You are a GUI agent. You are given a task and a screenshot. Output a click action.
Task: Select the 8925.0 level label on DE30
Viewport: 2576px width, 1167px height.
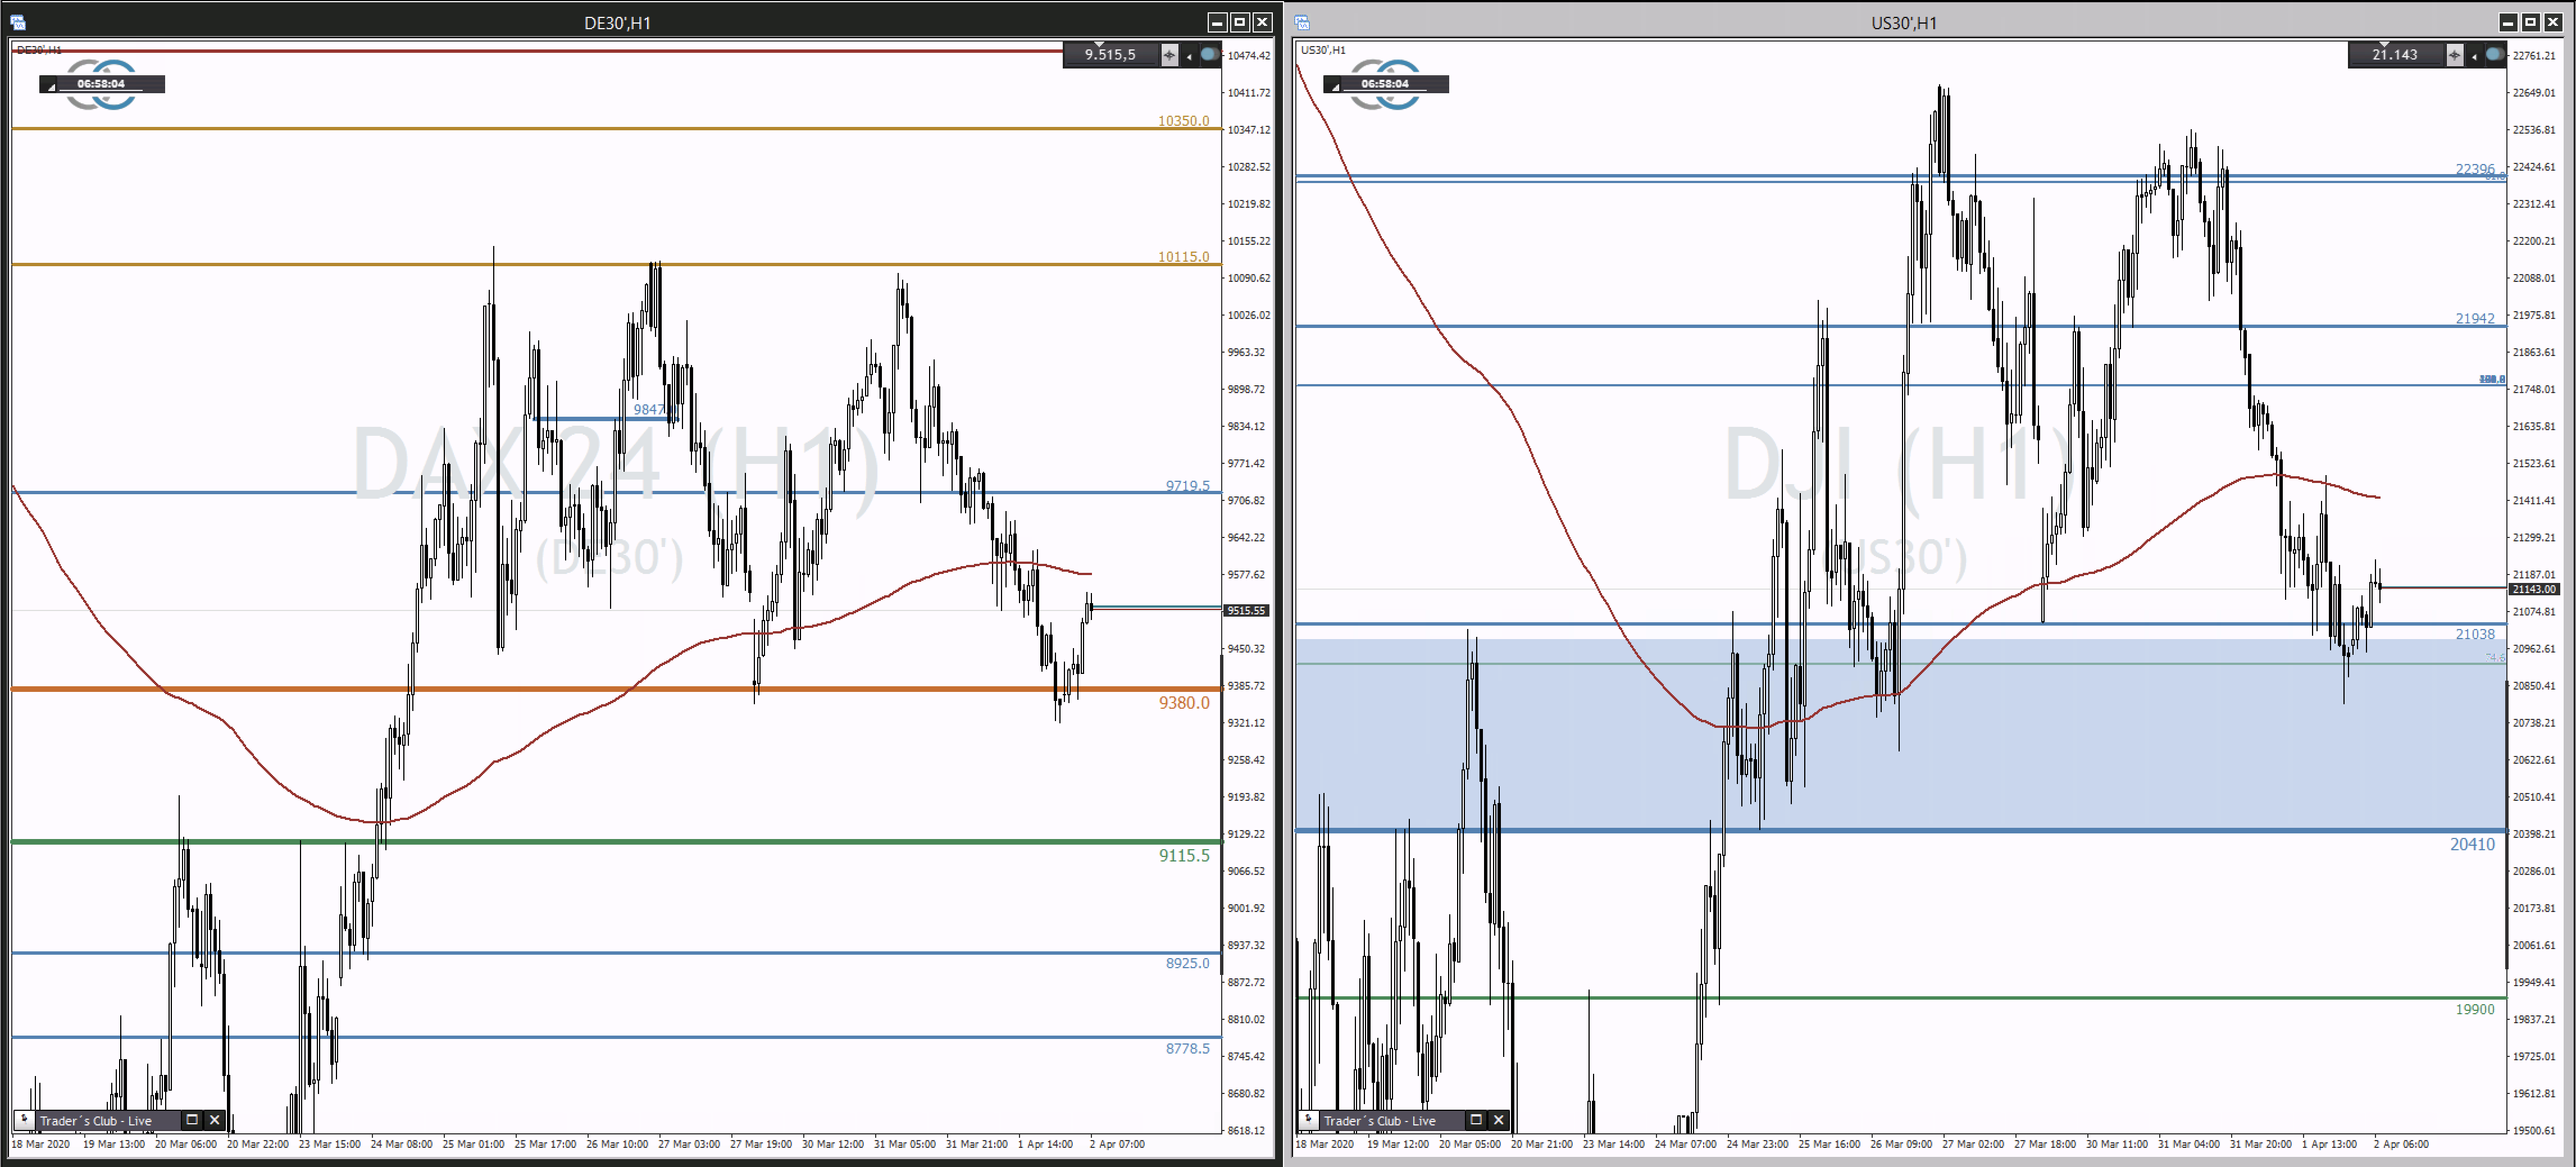(x=1188, y=963)
